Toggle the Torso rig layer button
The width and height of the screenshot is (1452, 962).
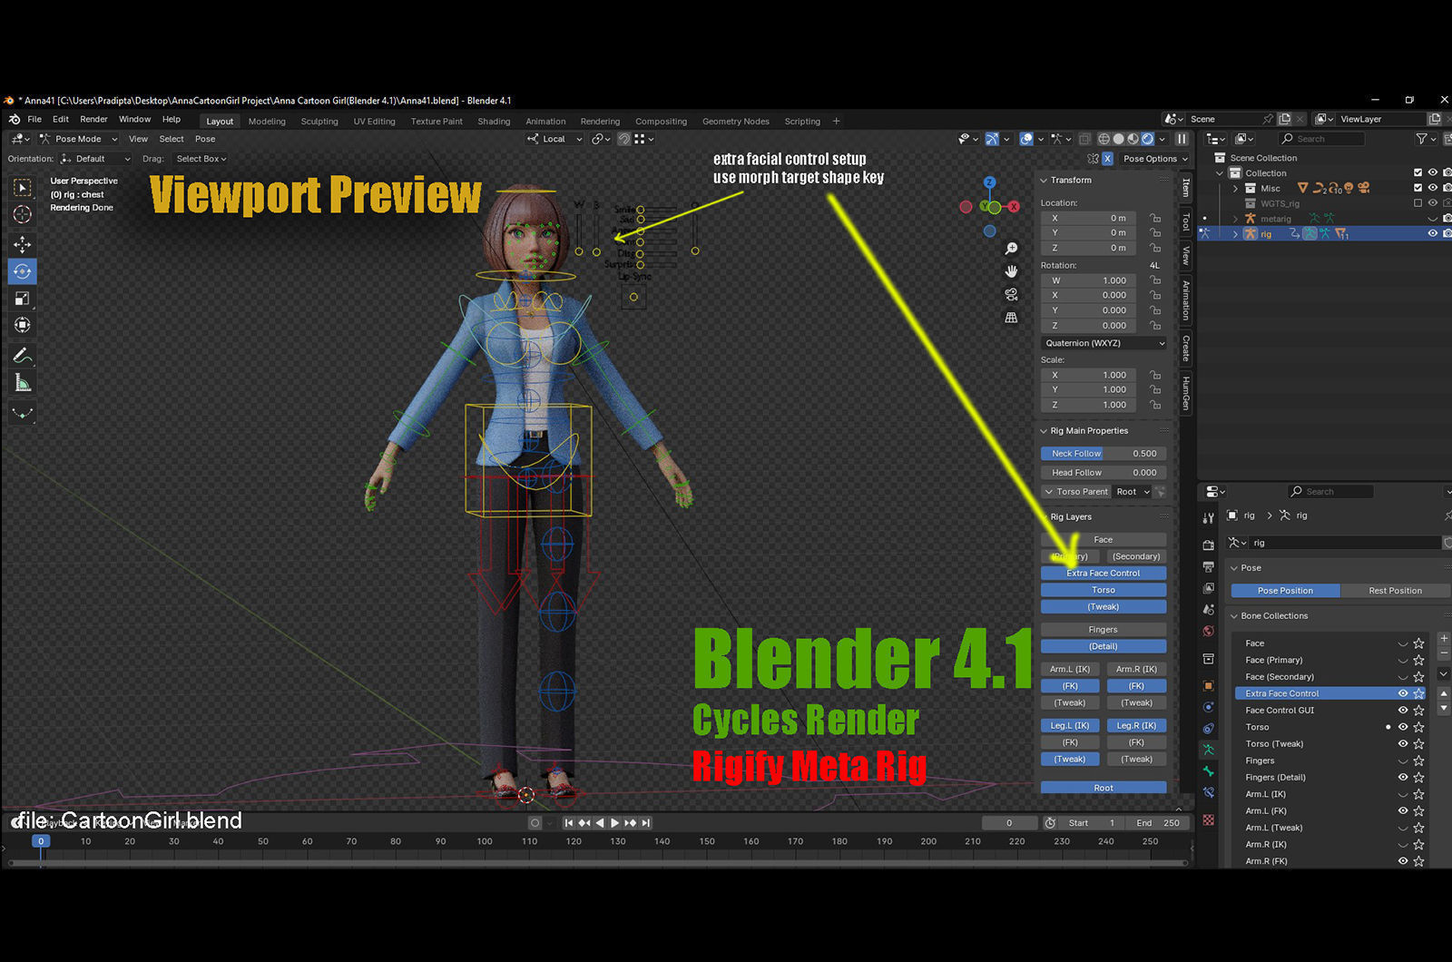point(1104,590)
